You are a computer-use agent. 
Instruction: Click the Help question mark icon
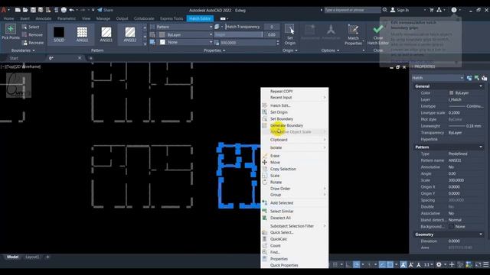pyautogui.click(x=454, y=10)
